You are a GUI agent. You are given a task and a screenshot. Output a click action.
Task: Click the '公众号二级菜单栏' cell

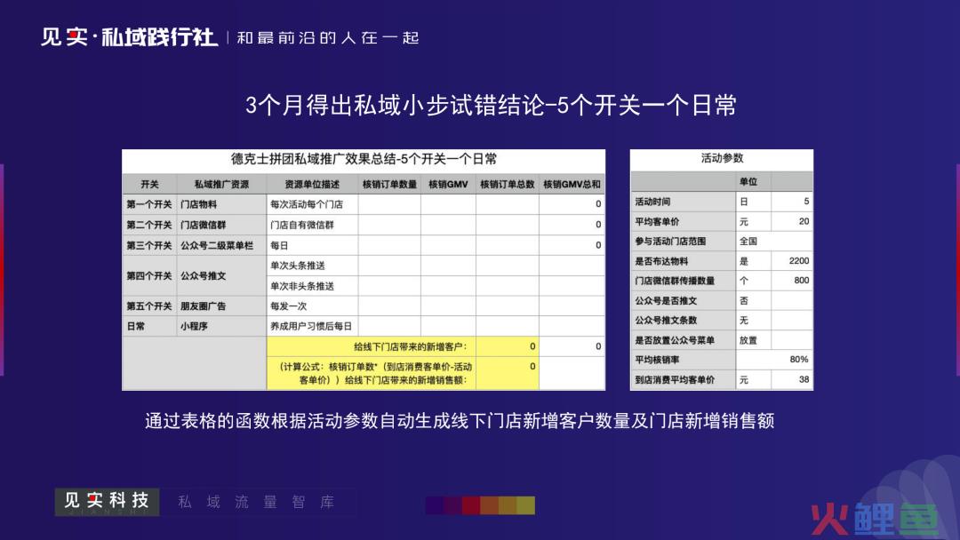221,245
